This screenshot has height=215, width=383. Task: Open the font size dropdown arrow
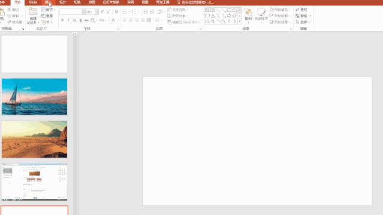[x=97, y=12]
